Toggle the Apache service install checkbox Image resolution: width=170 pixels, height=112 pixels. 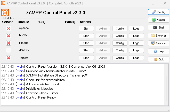point(9,29)
